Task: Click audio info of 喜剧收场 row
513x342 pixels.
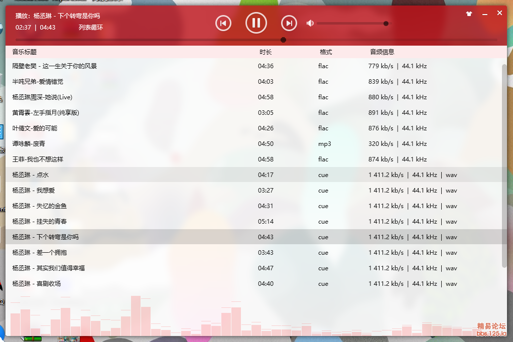Action: click(x=413, y=284)
